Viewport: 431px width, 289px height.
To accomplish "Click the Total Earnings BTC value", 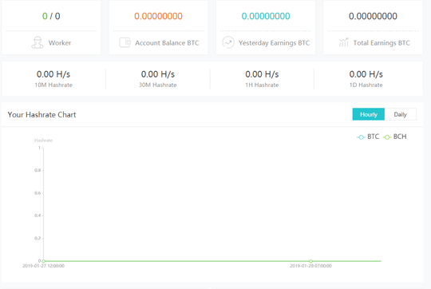I will pyautogui.click(x=373, y=16).
